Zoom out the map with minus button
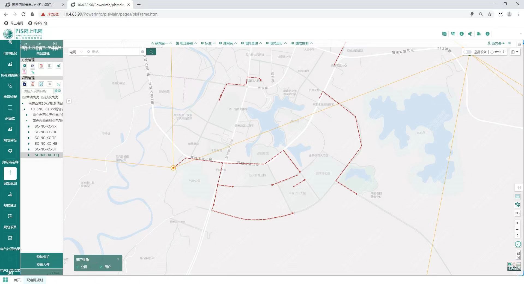 [x=517, y=229]
